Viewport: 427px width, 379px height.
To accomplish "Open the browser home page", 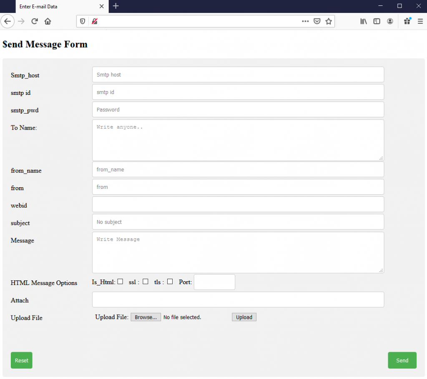I will coord(48,21).
